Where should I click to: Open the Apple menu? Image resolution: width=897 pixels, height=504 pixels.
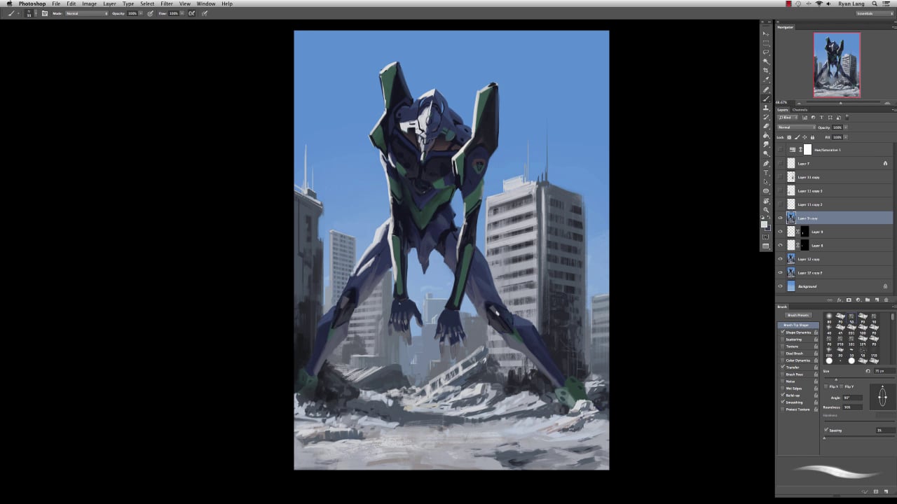(x=10, y=3)
